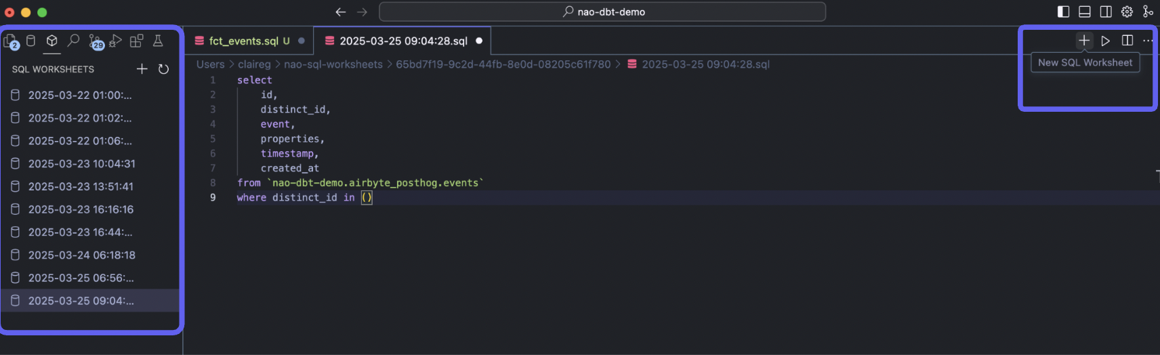
Task: Open Source Control with 29 changes
Action: 96,41
